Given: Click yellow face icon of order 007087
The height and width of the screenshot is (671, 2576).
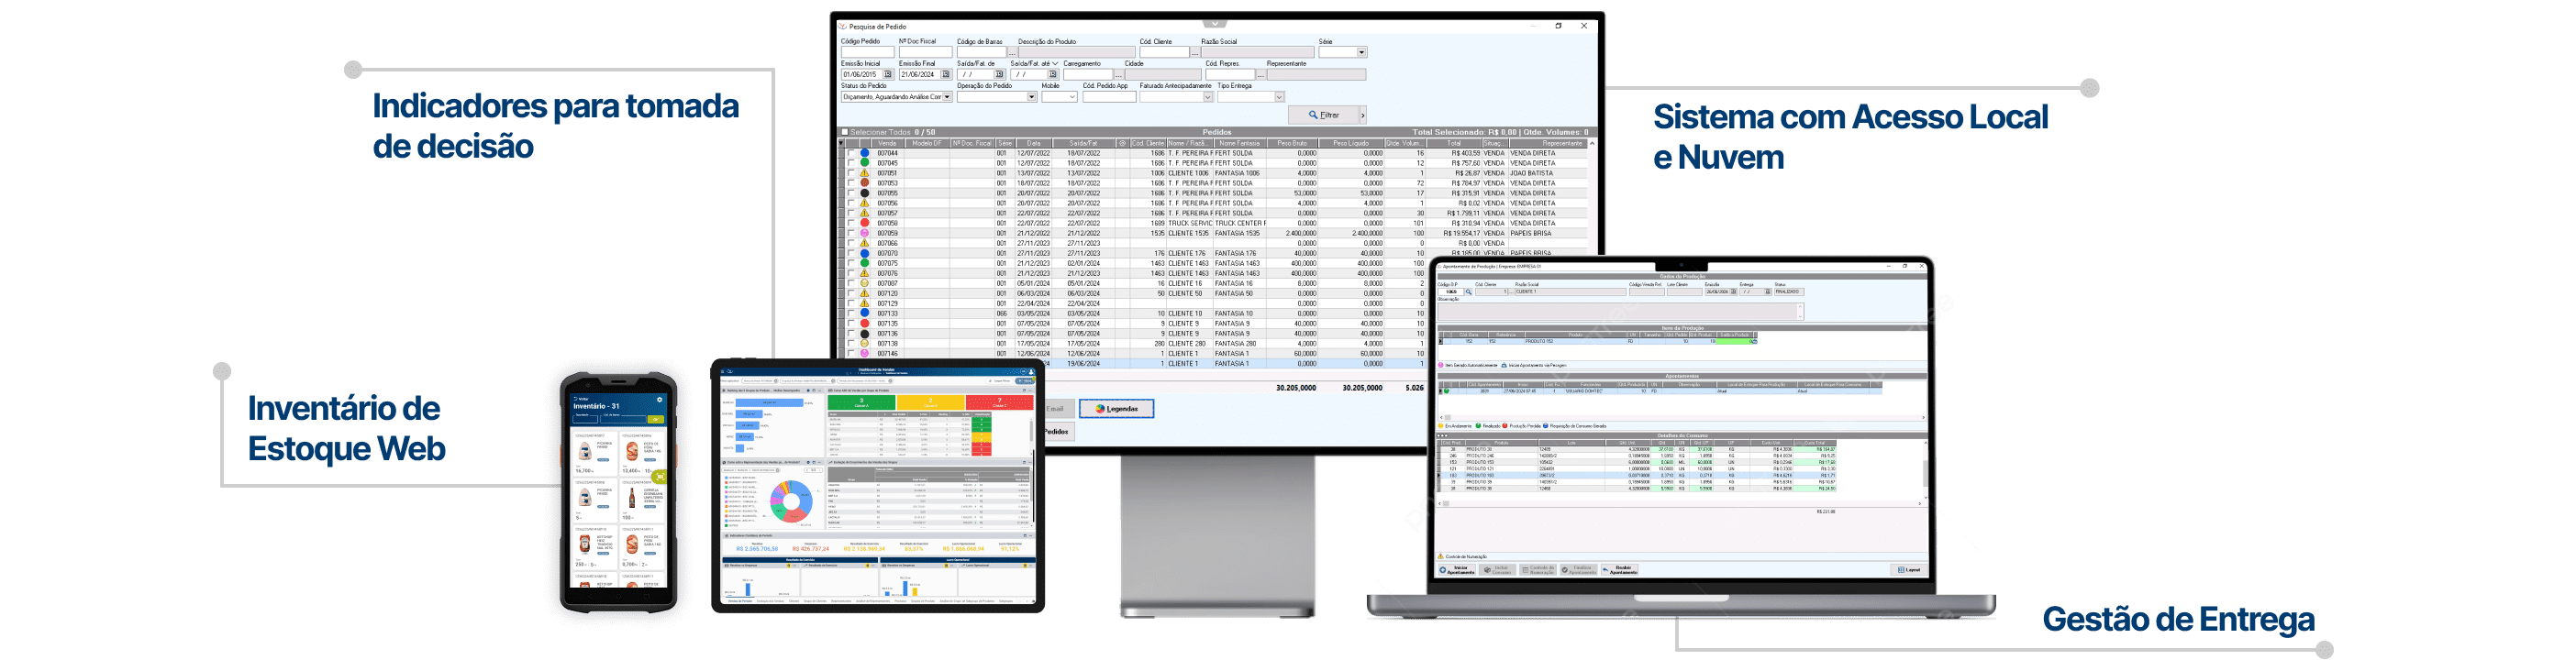Looking at the screenshot, I should (x=865, y=283).
